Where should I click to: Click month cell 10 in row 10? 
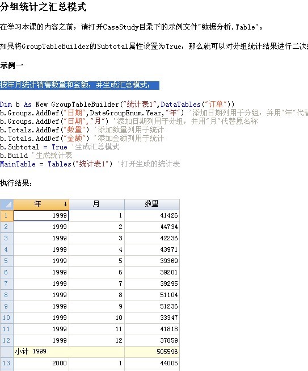[x=96, y=318]
